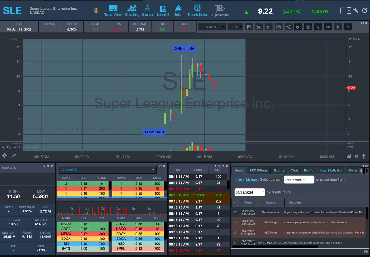Click the Time and Sales vertical scrollbar
Image resolution: width=370 pixels, height=257 pixels.
[x=228, y=185]
